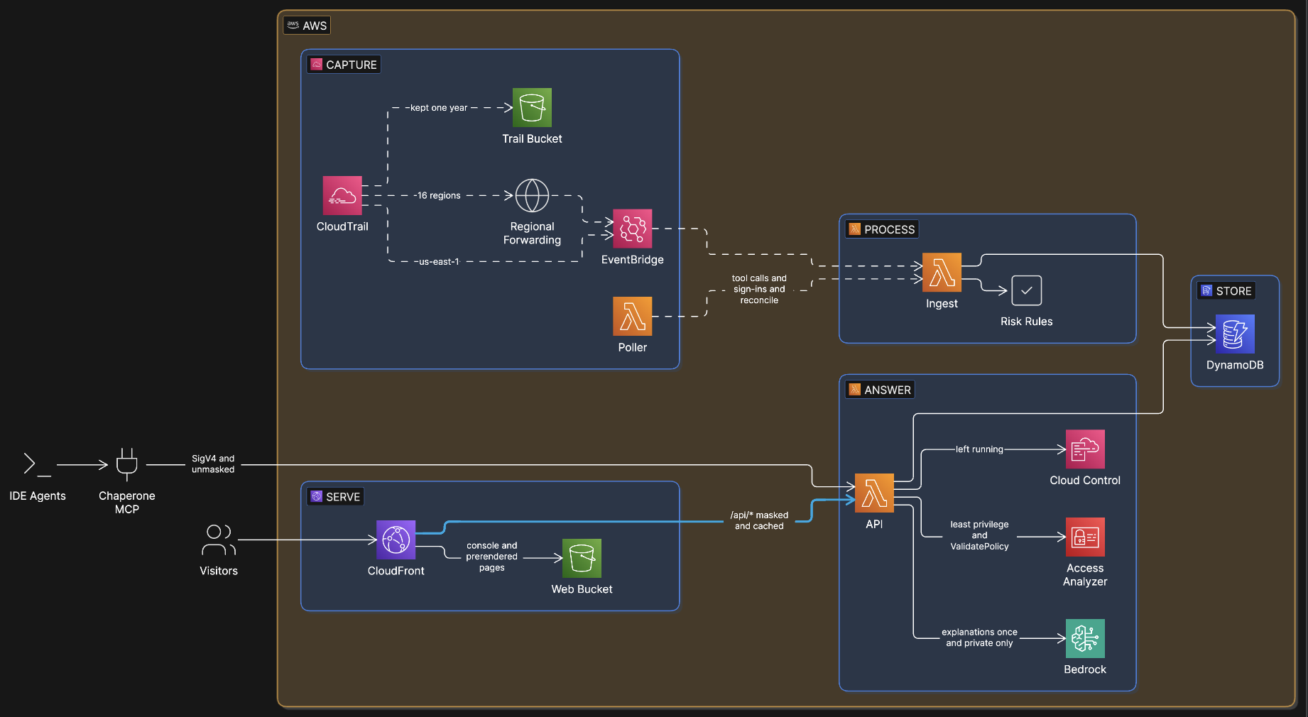Click the Trail Bucket S3 icon
Image resolution: width=1308 pixels, height=717 pixels.
[x=532, y=107]
